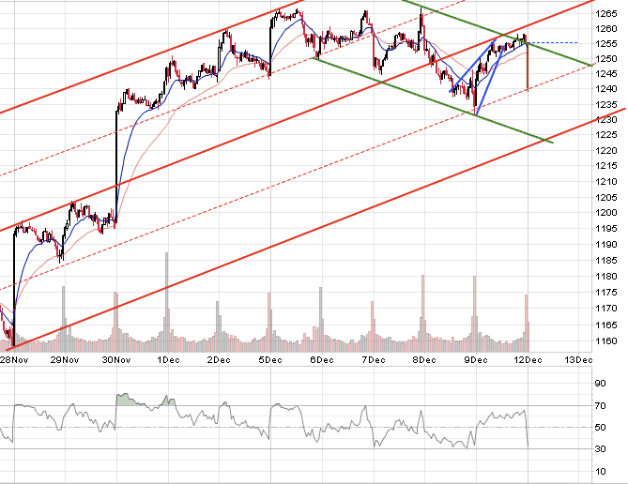Click the tall volume bar at 1Dec
The width and height of the screenshot is (628, 484).
pyautogui.click(x=167, y=291)
